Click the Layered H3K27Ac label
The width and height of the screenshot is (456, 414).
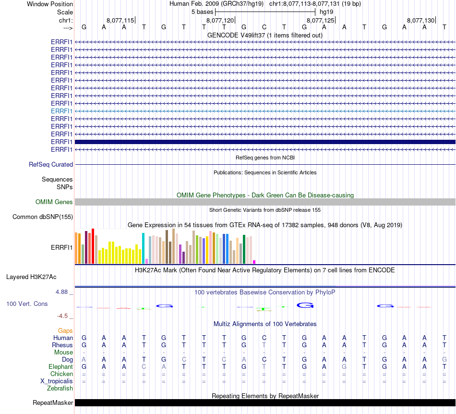31,277
